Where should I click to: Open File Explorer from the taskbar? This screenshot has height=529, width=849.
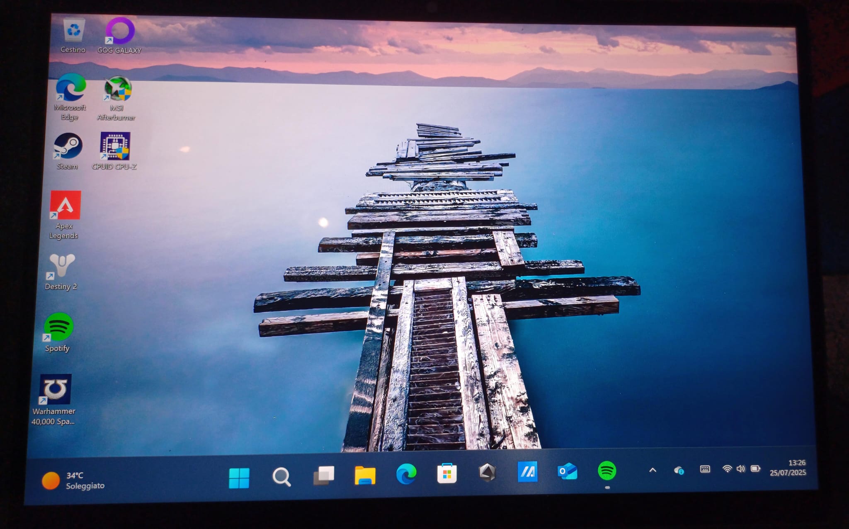[365, 475]
